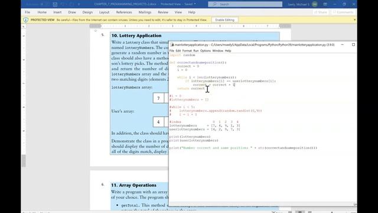
Task: Open the File menu in IDLE
Action: [x=172, y=51]
